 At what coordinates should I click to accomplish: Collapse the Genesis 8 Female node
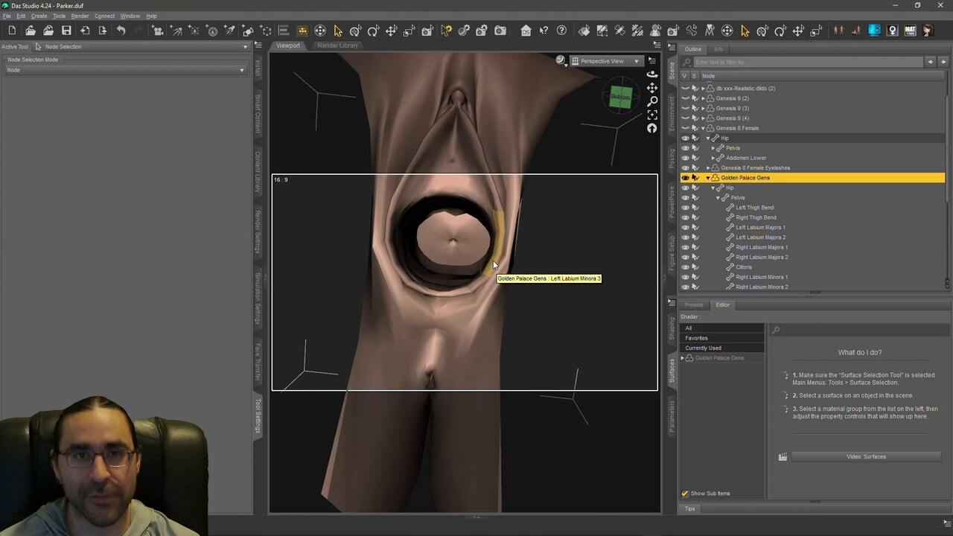coord(703,128)
